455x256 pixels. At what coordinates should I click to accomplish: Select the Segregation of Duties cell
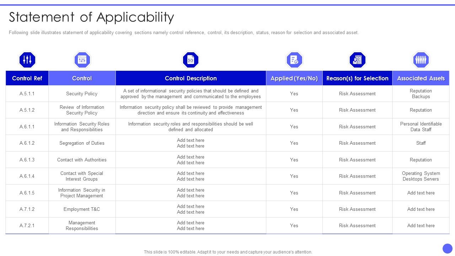82,143
